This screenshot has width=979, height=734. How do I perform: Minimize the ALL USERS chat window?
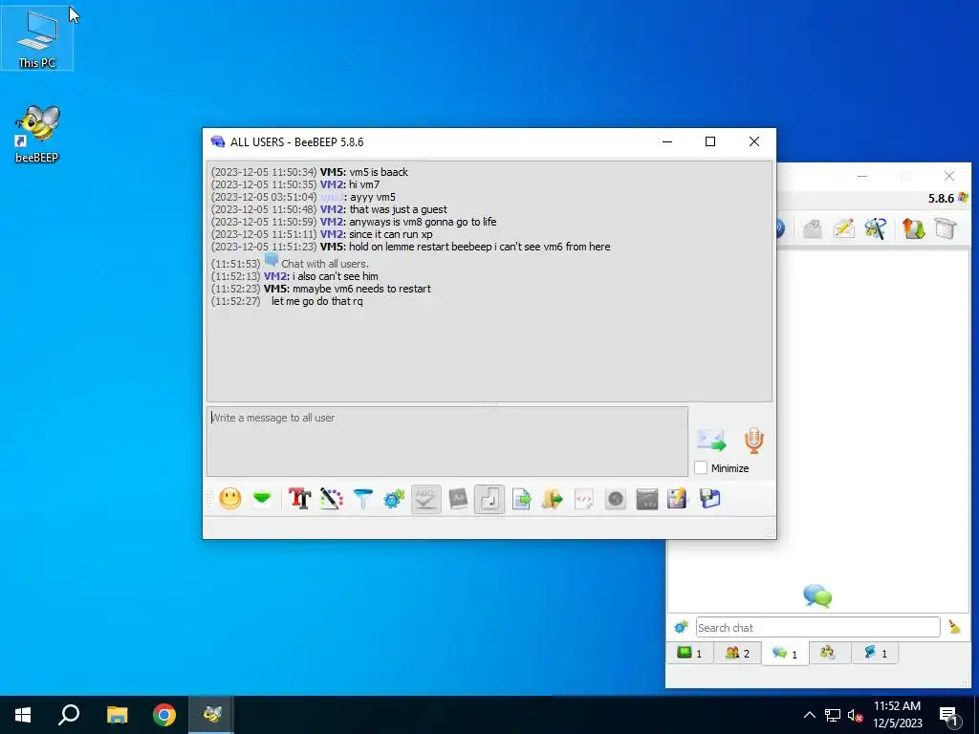pyautogui.click(x=667, y=141)
